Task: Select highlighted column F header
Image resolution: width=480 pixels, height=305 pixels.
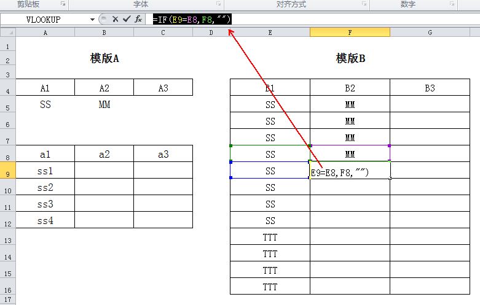Action: (350, 33)
